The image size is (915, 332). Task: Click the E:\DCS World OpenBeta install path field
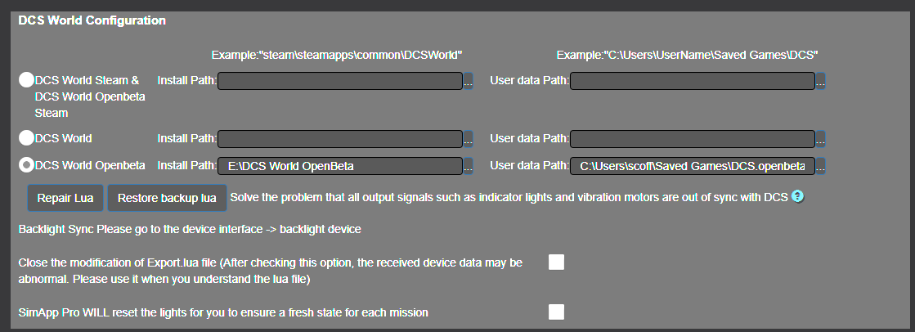click(340, 166)
